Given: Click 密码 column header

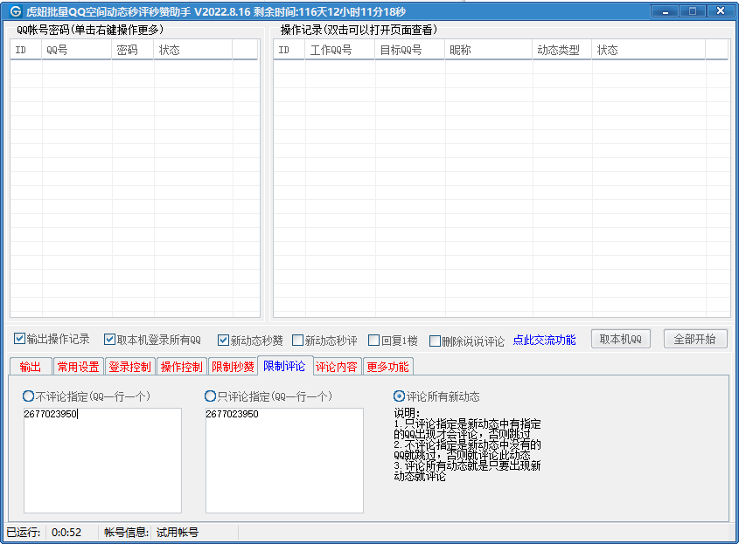Looking at the screenshot, I should (x=133, y=50).
